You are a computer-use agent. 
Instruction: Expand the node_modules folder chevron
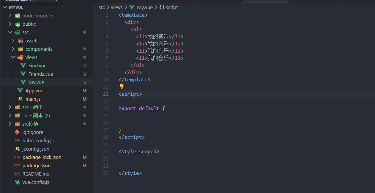tap(10, 16)
